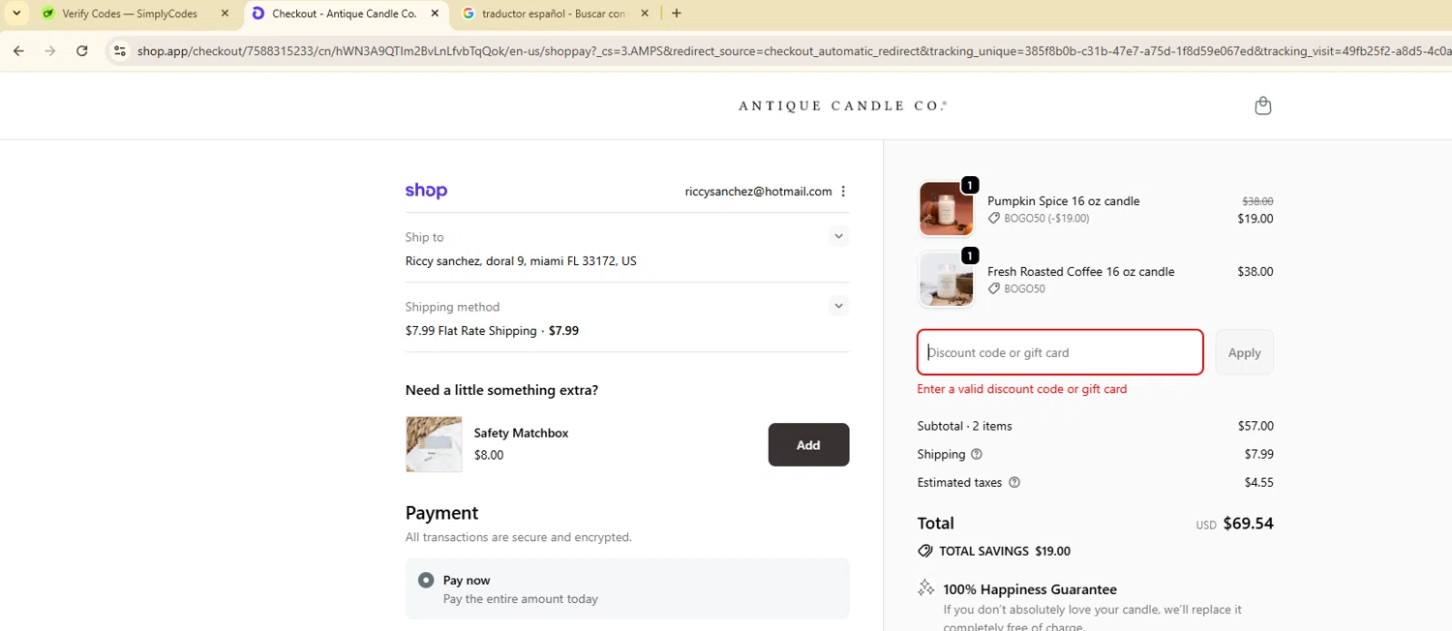Close the Verify Codes SimplyCodes tab
This screenshot has height=631, width=1452.
[x=225, y=14]
